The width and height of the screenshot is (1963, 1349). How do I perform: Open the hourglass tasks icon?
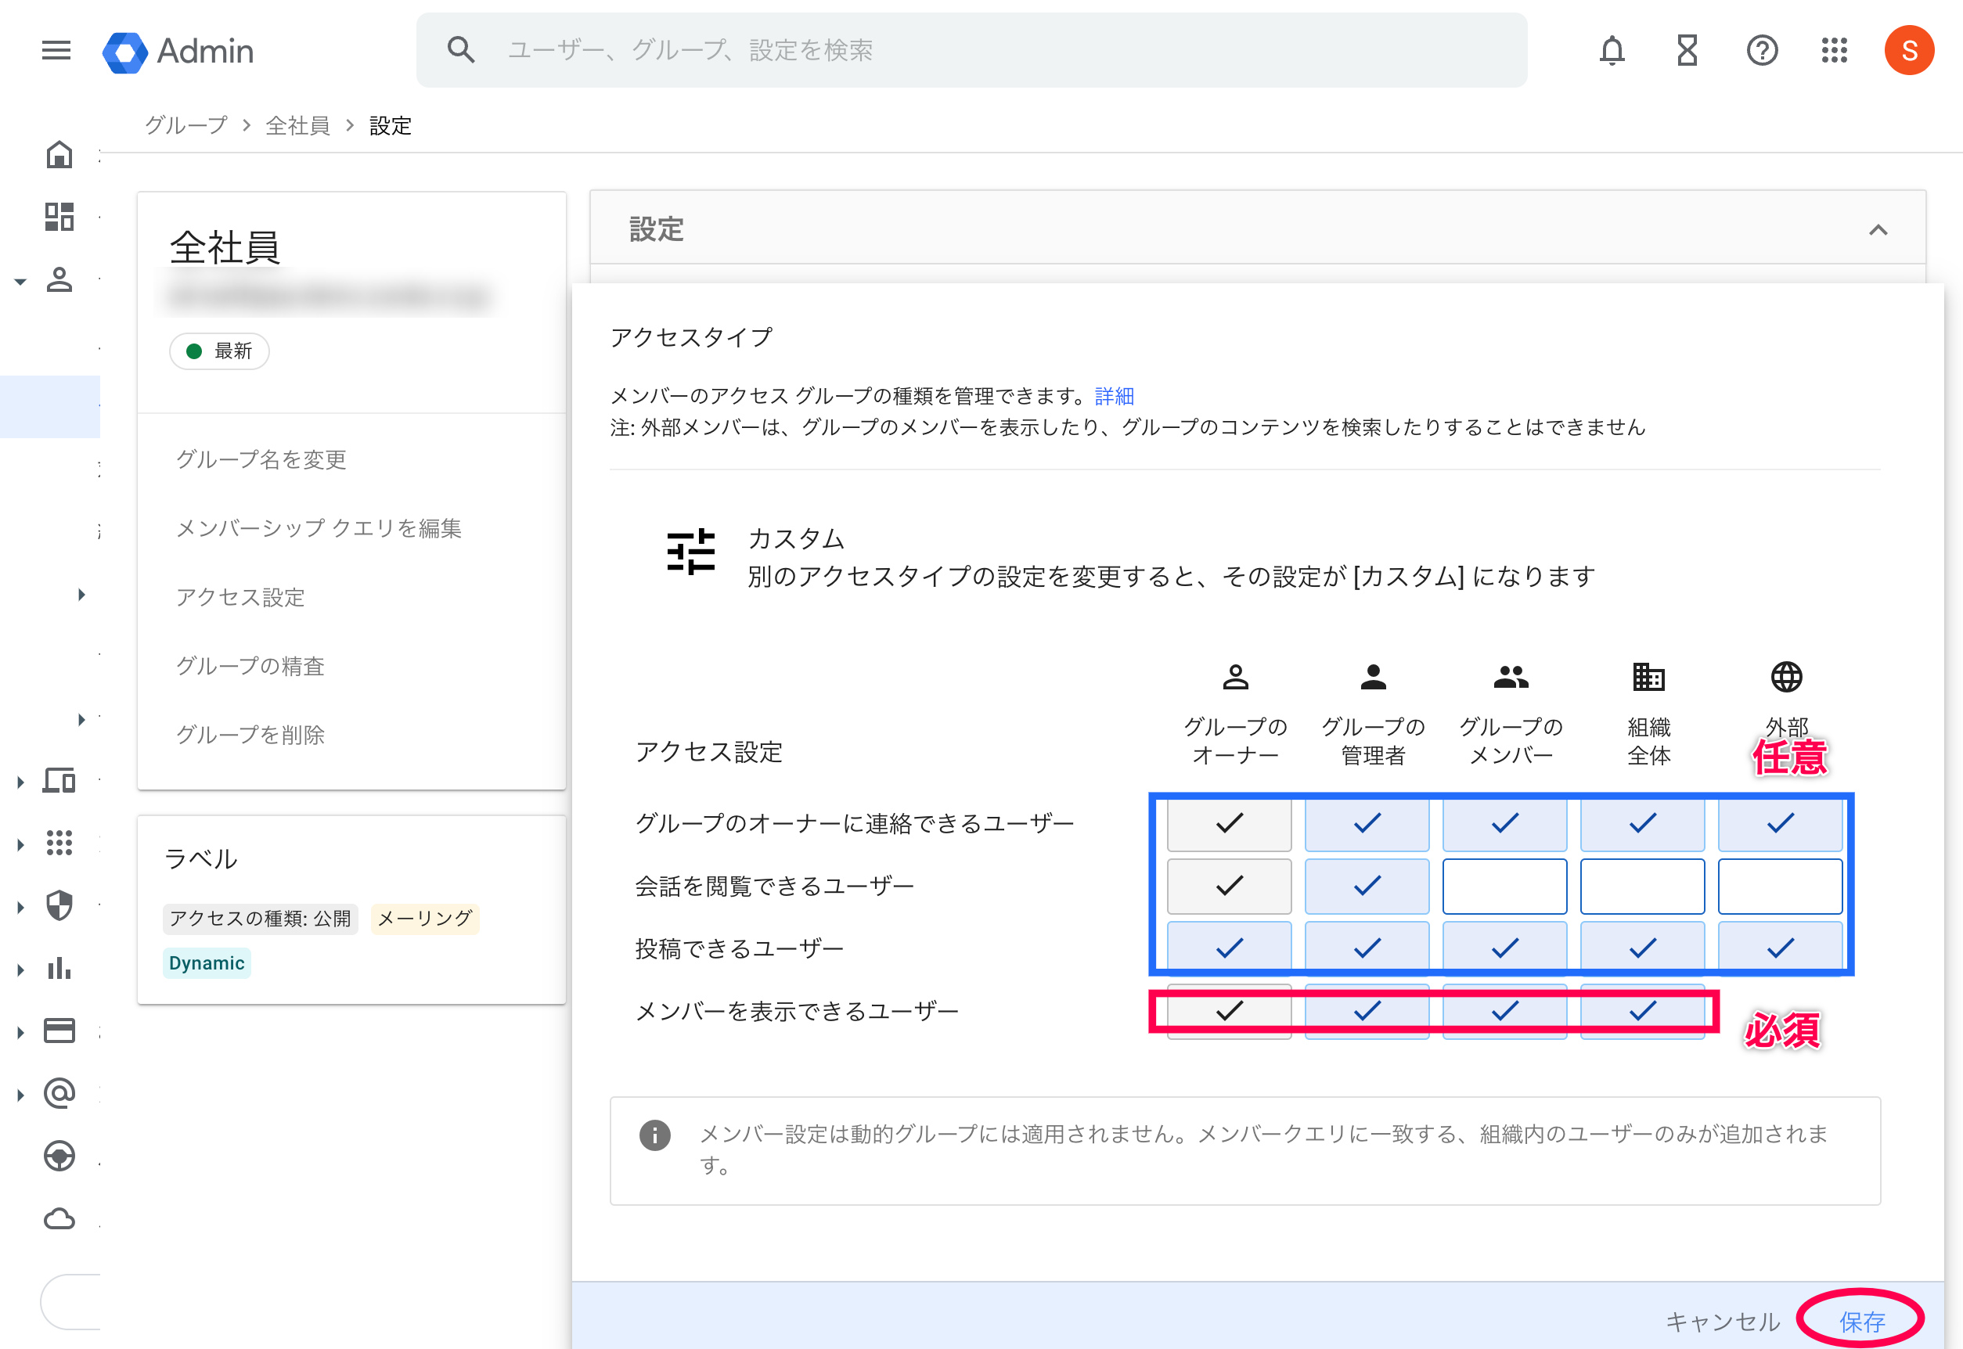pyautogui.click(x=1687, y=51)
